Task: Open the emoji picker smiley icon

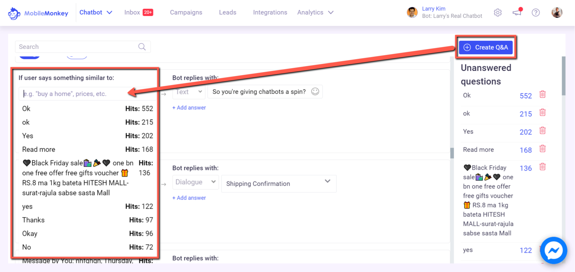Action: pos(315,91)
